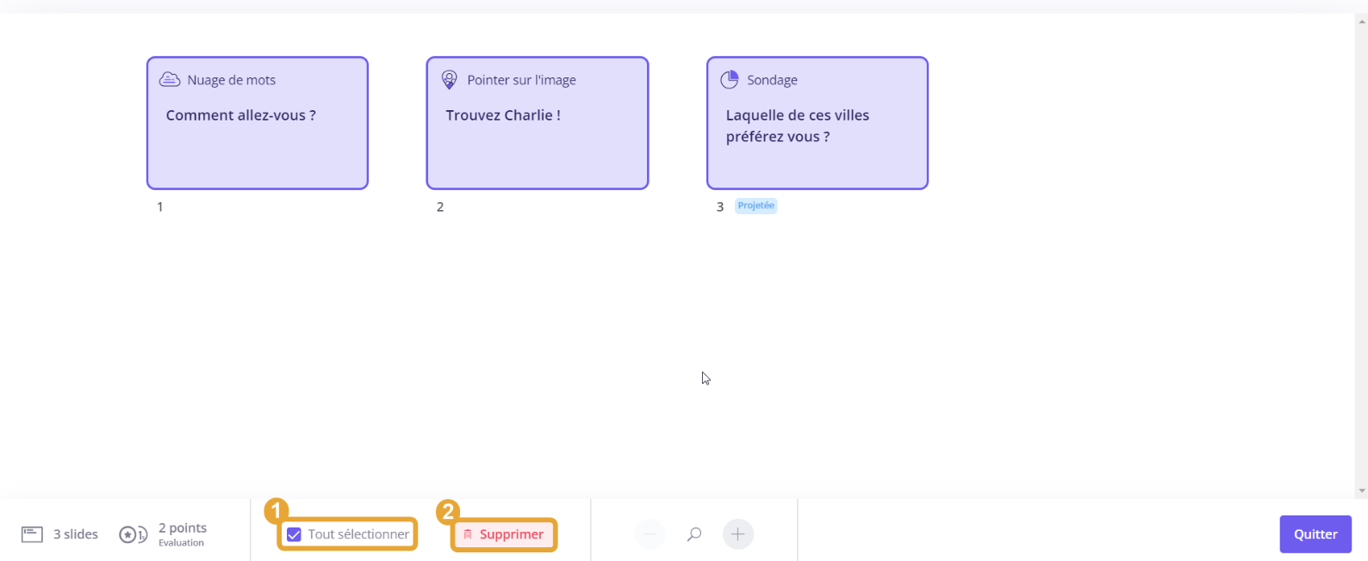The image size is (1368, 561).
Task: Click the slides count icon in bottom bar
Action: [32, 534]
